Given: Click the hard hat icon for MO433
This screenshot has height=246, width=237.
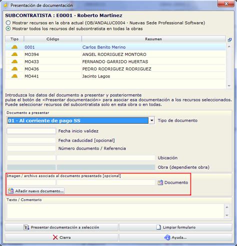Looking at the screenshot, I should point(14,61).
